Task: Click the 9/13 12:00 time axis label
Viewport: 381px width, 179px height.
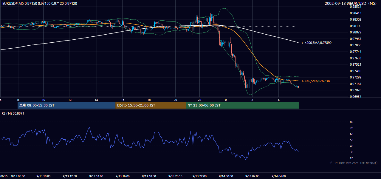Action: (70, 176)
